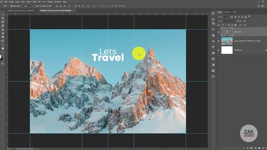
Task: Select the Lets Travel layer thumbnail
Action: [x=227, y=32]
